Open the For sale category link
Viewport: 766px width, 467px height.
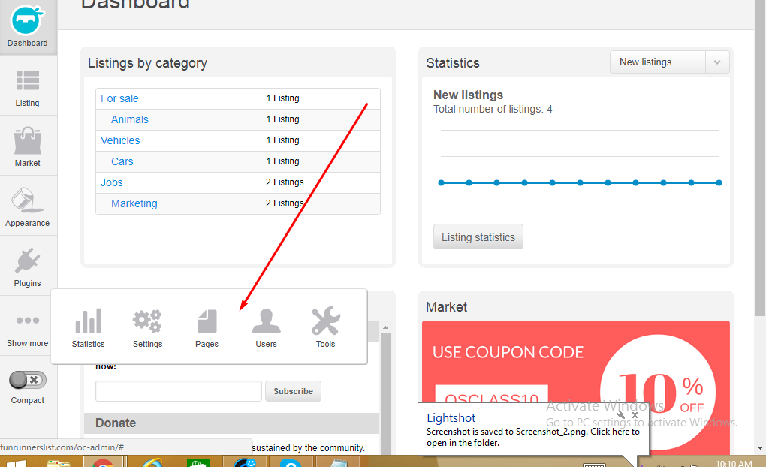tap(119, 98)
